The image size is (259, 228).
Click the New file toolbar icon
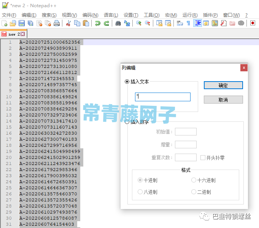pyautogui.click(x=5, y=23)
